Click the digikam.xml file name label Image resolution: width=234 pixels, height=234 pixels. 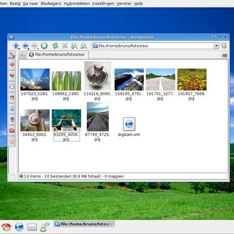pyautogui.click(x=129, y=135)
